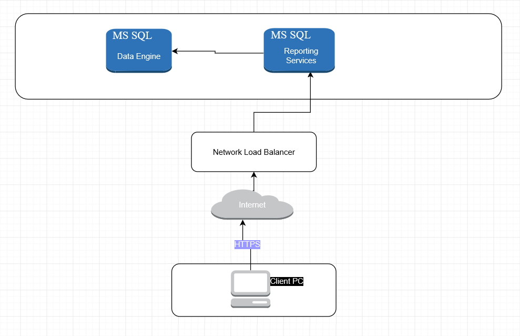Select the MS SQL Reporting Services node
This screenshot has height=336, width=520.
[x=299, y=50]
